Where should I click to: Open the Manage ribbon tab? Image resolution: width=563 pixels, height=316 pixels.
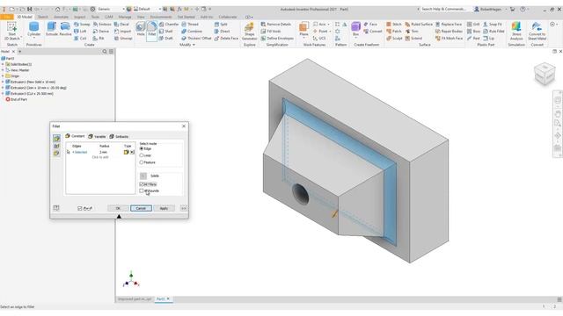tap(125, 17)
